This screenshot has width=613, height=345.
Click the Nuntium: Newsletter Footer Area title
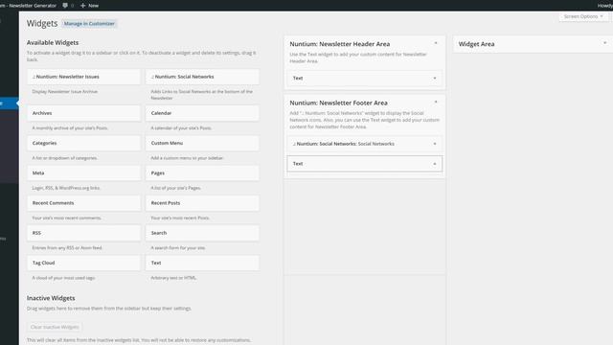[x=338, y=103]
